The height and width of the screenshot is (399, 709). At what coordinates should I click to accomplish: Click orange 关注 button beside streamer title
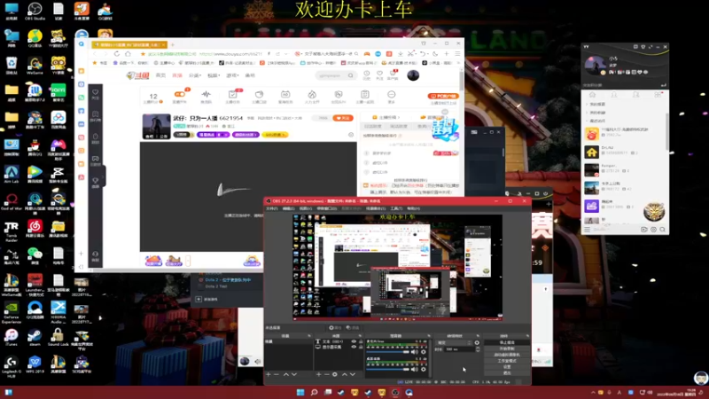pyautogui.click(x=343, y=118)
